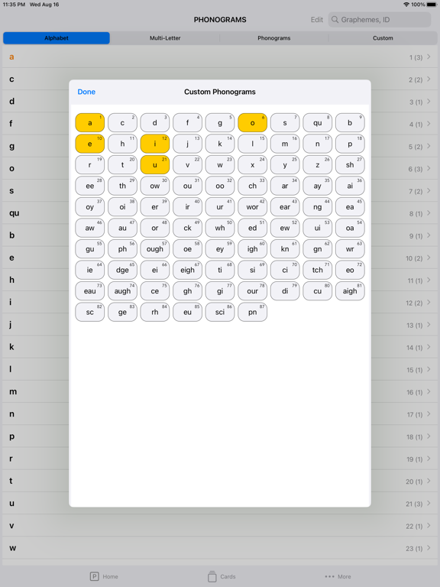Switch to the Multi-Letter tab
Image resolution: width=440 pixels, height=587 pixels.
pos(165,38)
